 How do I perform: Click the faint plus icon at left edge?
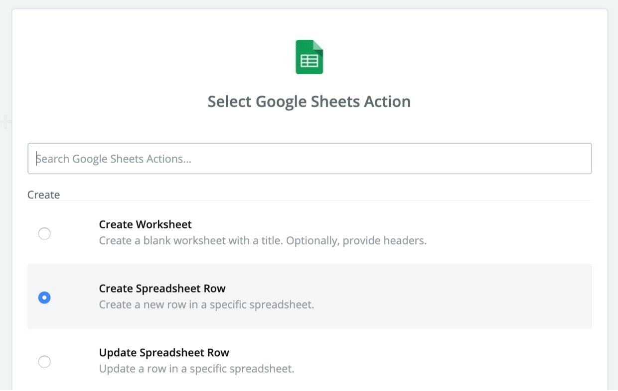coord(5,121)
